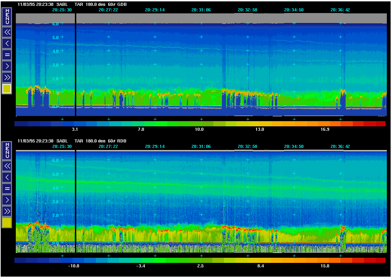Click double-left arrow in top GDB panel

[7, 32]
